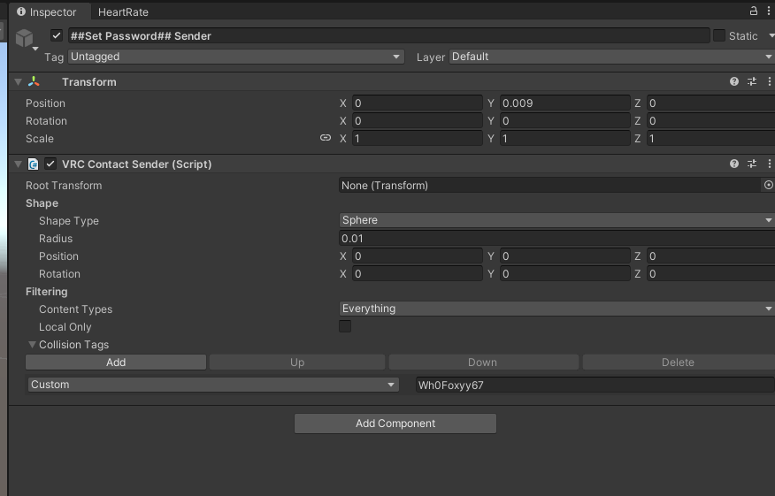The width and height of the screenshot is (775, 496).
Task: Open Transform presets sliders icon
Action: [752, 81]
